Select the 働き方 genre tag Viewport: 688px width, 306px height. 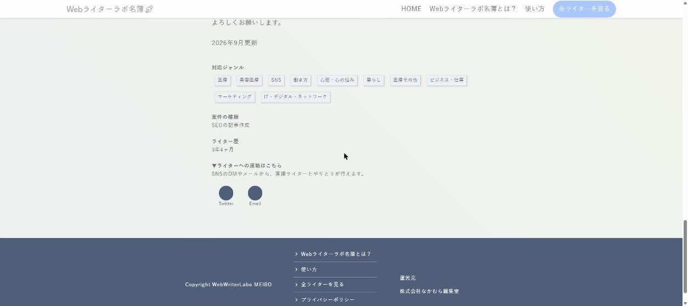(x=301, y=80)
